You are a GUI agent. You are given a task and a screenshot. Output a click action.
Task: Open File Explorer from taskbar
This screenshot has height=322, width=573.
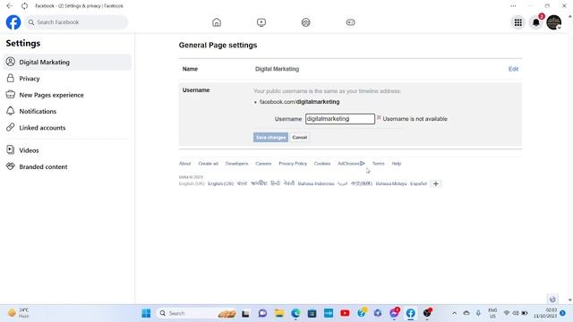point(279,313)
